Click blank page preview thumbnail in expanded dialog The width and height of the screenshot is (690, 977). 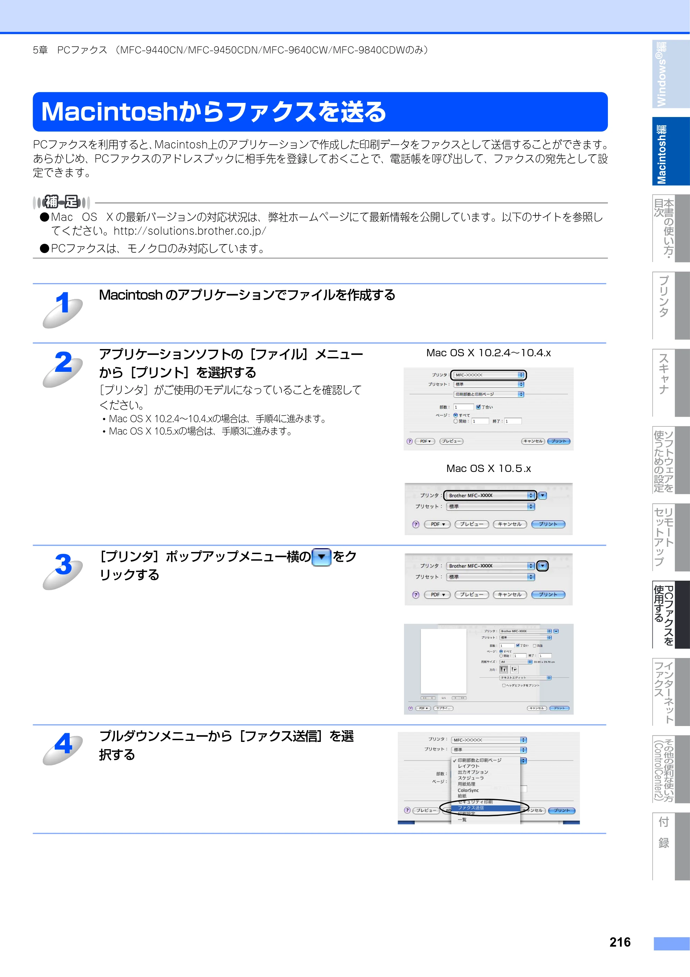[443, 661]
